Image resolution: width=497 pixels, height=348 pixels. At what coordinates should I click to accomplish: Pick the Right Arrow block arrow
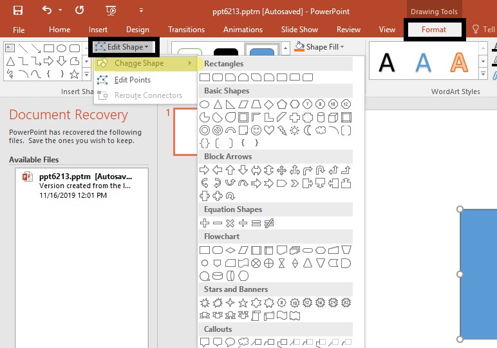point(205,170)
